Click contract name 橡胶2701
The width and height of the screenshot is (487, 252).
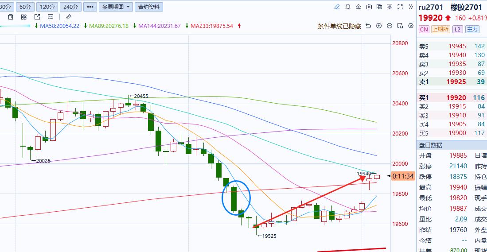pos(466,7)
